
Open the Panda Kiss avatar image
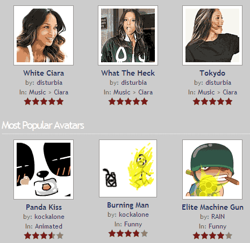tap(44, 170)
